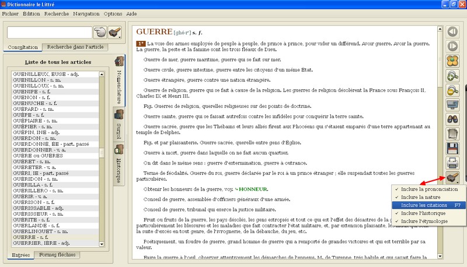The image size is (467, 267).
Task: Select GUERRE - s. f. entry in list
Action: (x=55, y=237)
